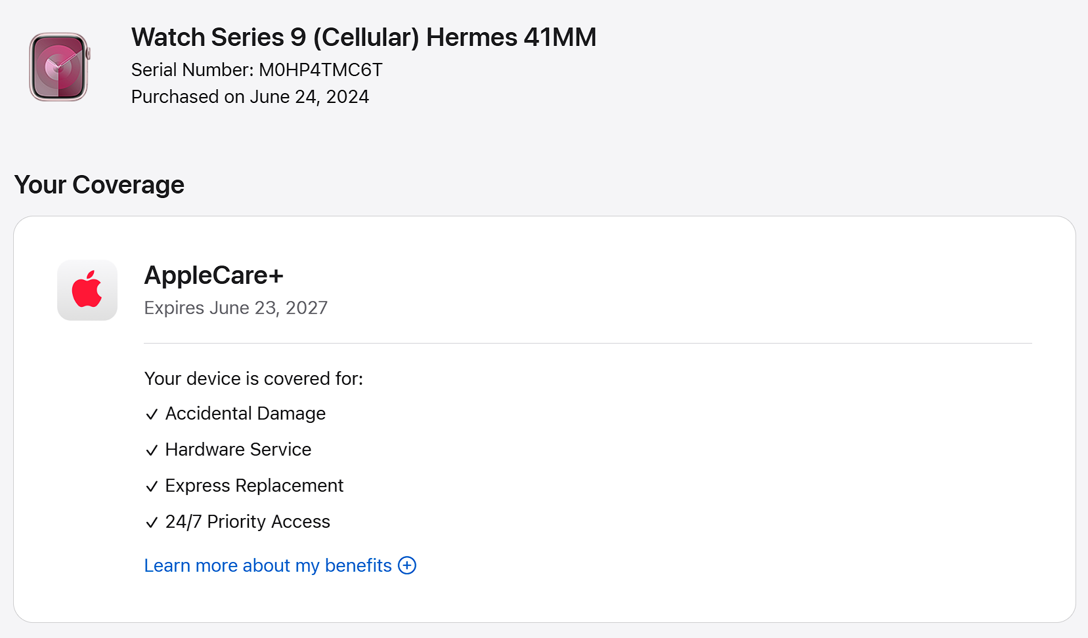Image resolution: width=1088 pixels, height=638 pixels.
Task: Click the Apple Watch product image
Action: (59, 67)
